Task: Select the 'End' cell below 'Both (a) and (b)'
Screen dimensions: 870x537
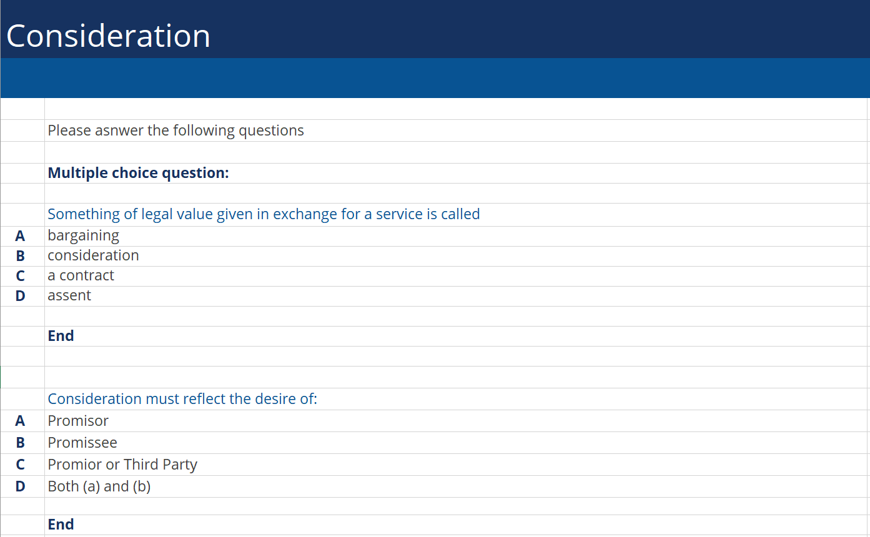Action: [61, 525]
